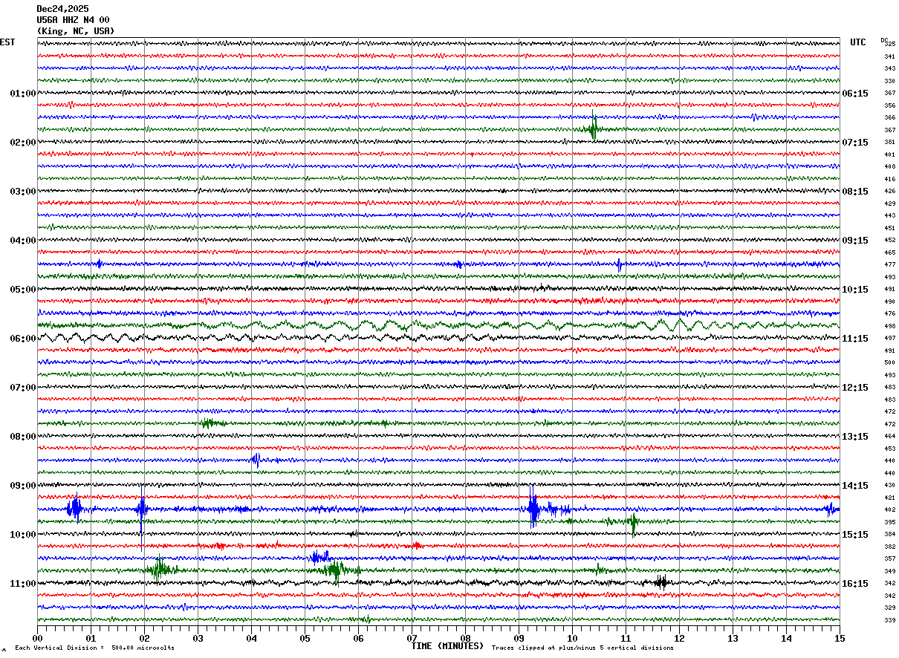Click the 13:15 UTC time label
The height and width of the screenshot is (658, 899).
pyautogui.click(x=855, y=437)
